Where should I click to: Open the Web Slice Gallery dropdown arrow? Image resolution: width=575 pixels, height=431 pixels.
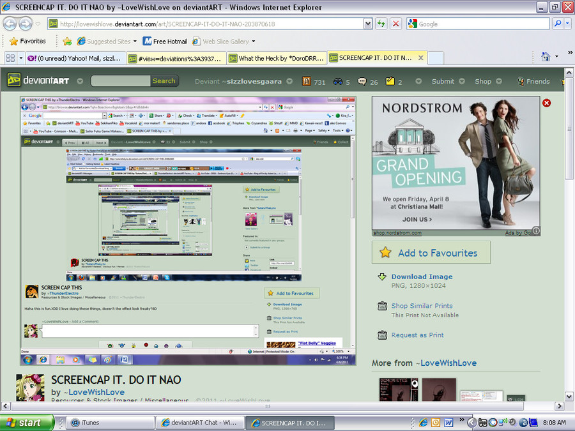[254, 42]
